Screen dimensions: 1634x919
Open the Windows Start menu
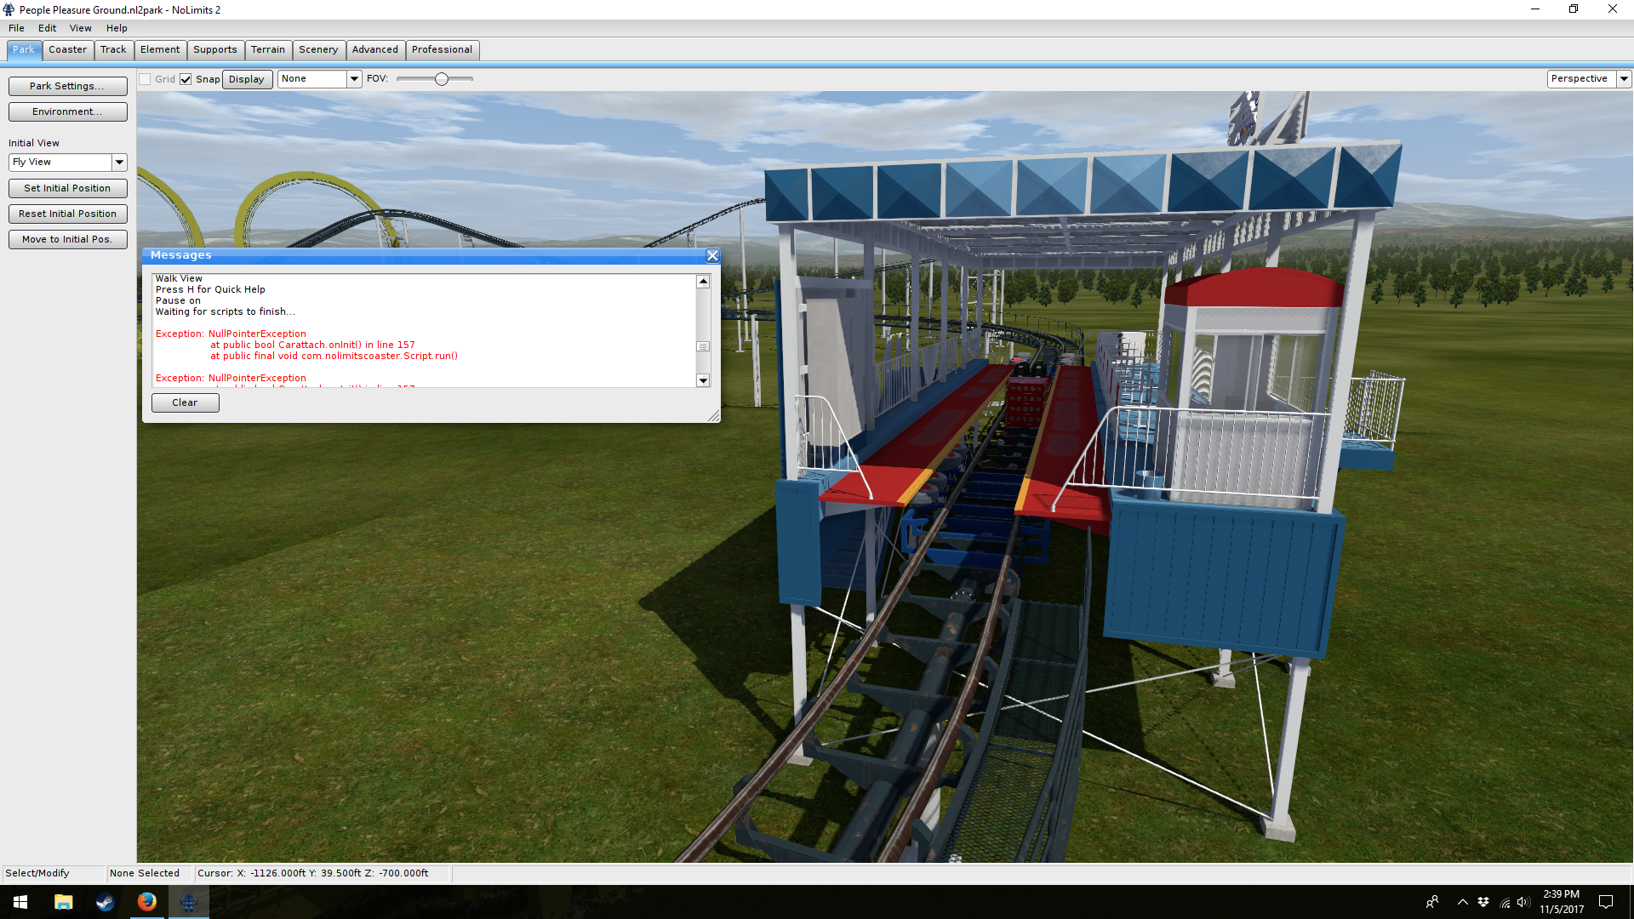20,902
